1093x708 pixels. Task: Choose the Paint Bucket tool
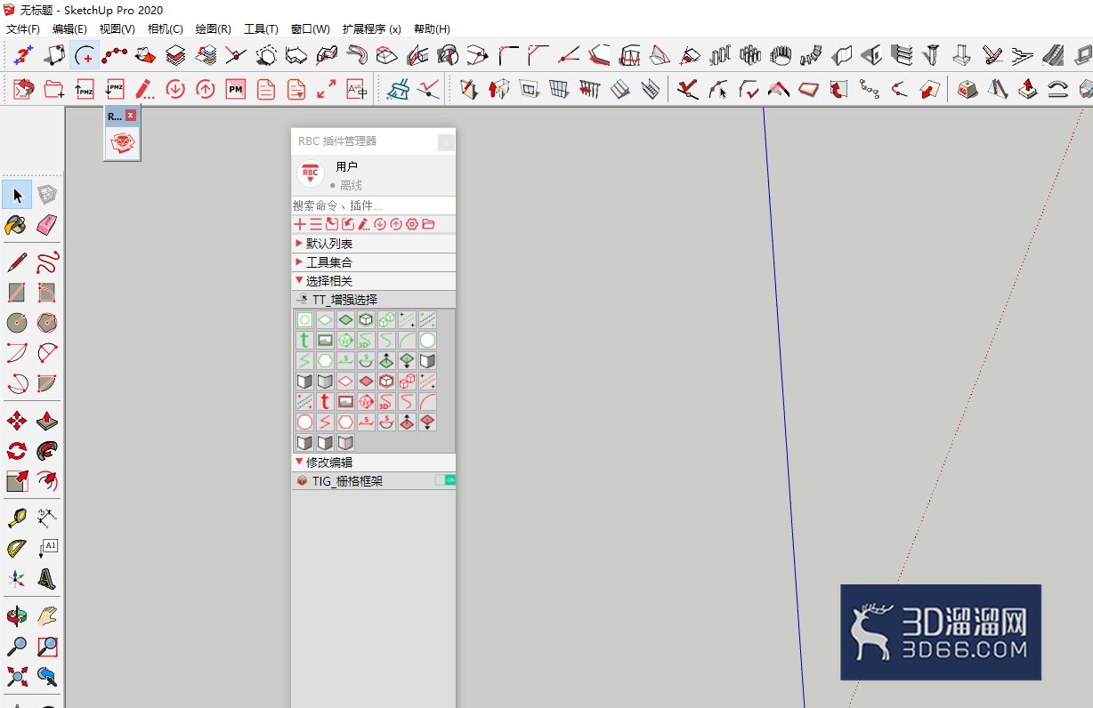pyautogui.click(x=17, y=225)
